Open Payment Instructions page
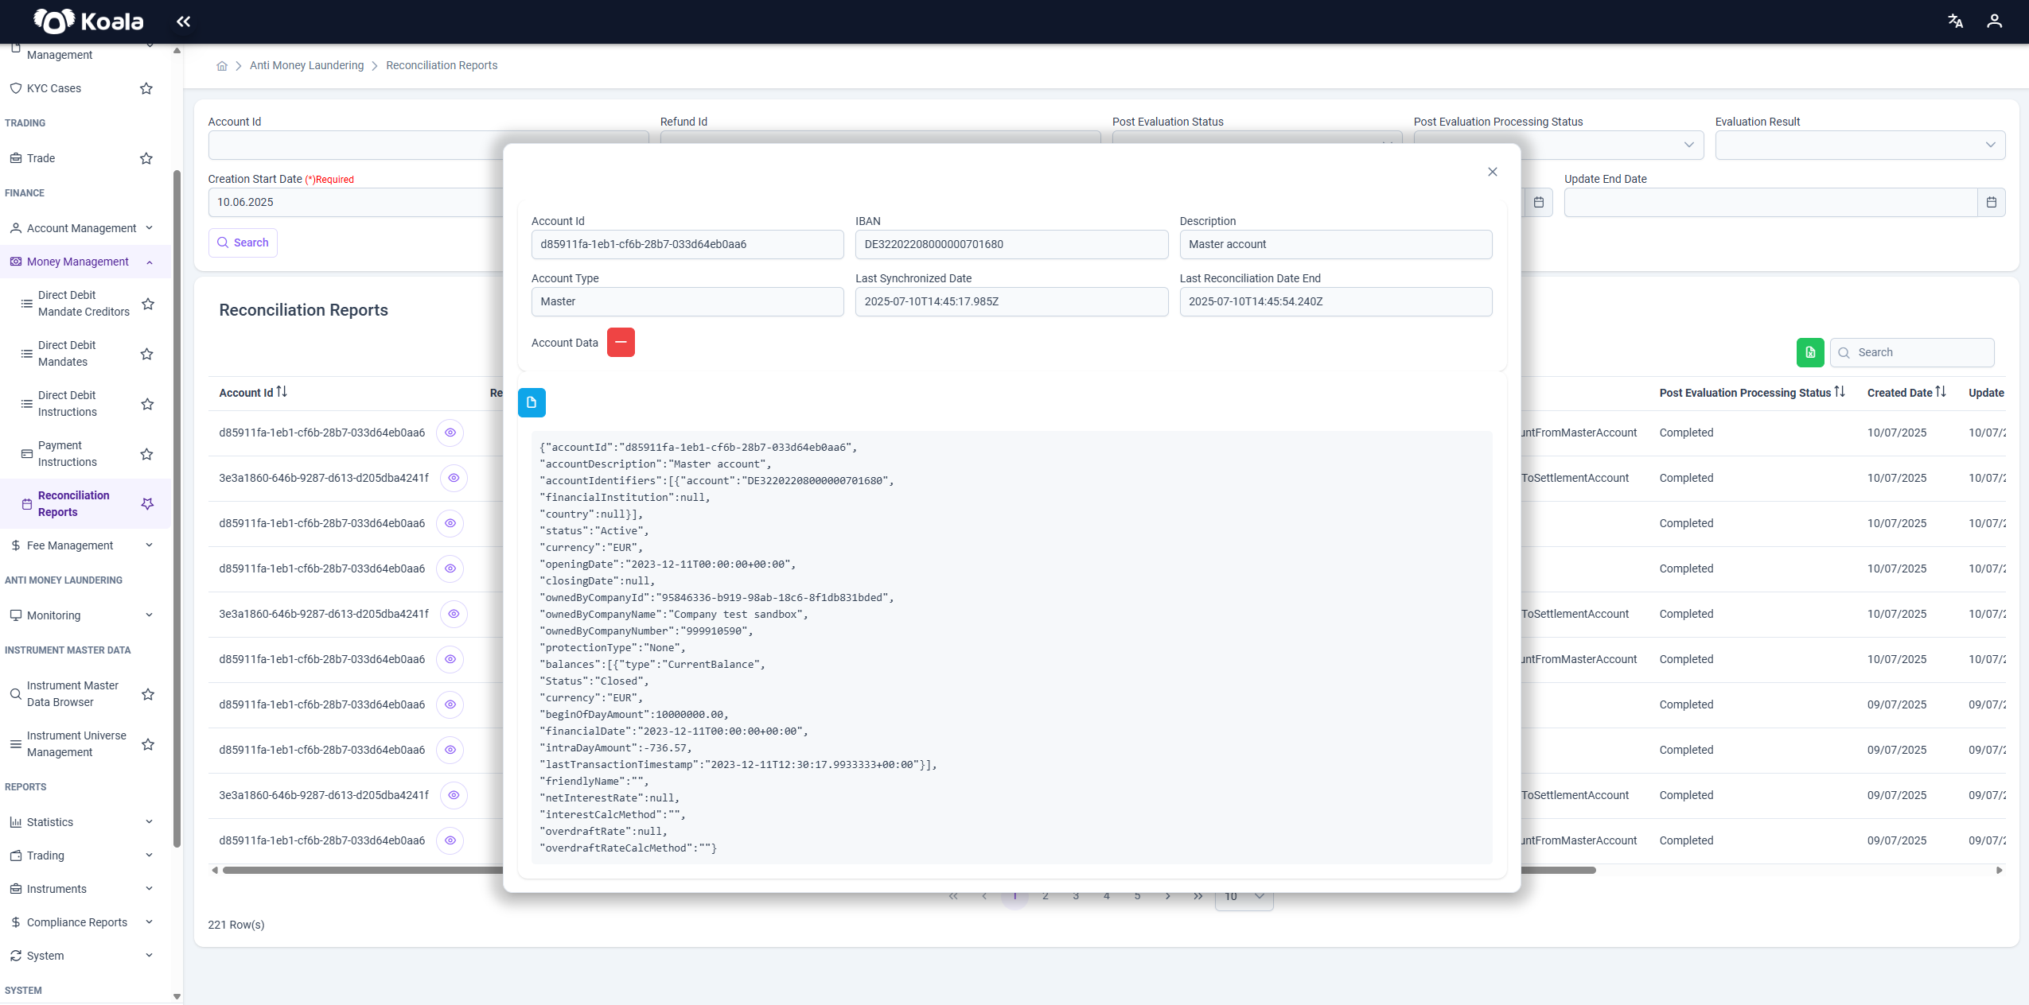This screenshot has width=2029, height=1005. click(67, 454)
